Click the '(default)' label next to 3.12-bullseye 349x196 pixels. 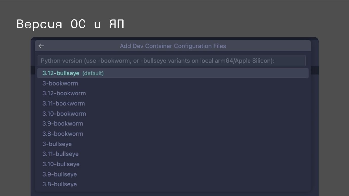pyautogui.click(x=93, y=73)
